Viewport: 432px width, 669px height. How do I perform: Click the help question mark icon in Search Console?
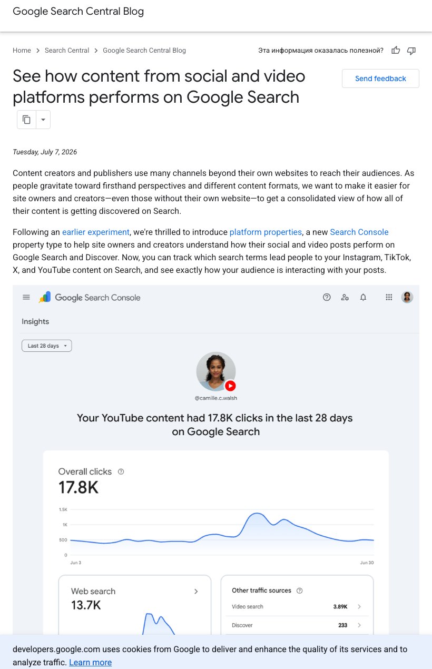click(327, 297)
